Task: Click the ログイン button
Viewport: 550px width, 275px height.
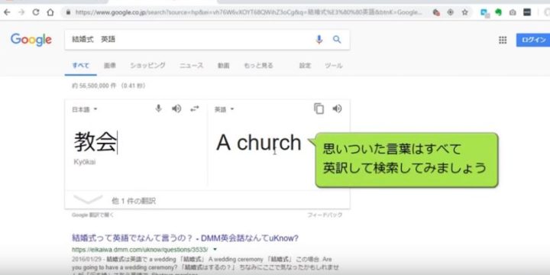Action: [533, 40]
